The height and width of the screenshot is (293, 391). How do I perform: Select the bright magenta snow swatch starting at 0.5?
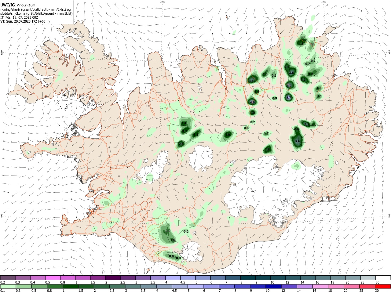point(53,278)
